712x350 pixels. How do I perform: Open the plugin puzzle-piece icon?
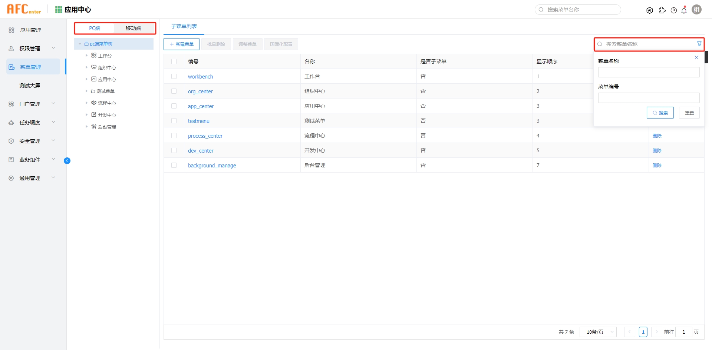662,10
